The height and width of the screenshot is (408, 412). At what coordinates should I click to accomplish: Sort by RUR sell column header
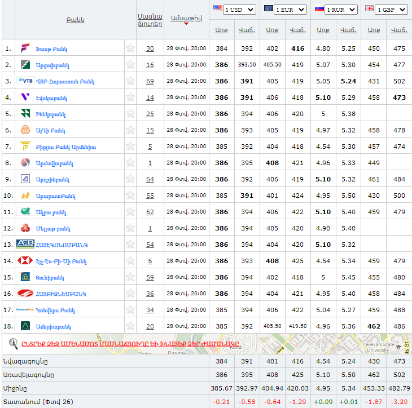coord(348,30)
